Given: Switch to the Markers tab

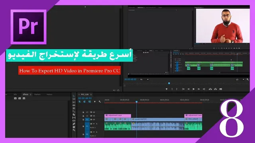Looking at the screenshot, I should [x=37, y=95].
